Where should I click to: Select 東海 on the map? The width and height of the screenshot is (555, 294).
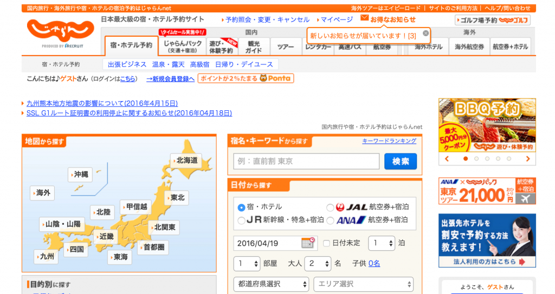pos(120,257)
